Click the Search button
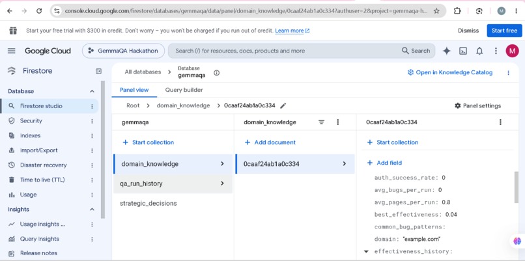Screen dimensions: 525x261 pos(416,51)
